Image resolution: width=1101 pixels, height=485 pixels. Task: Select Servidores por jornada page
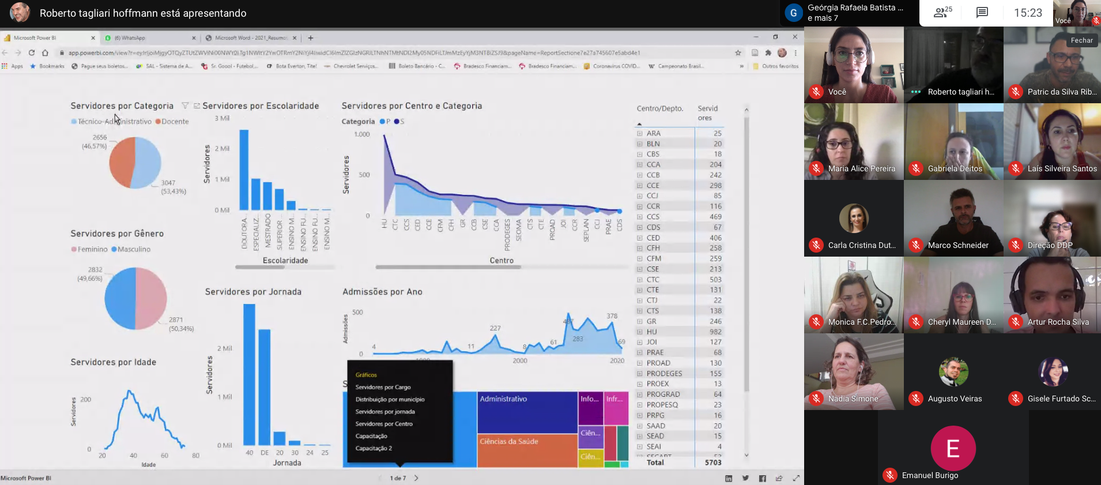[385, 412]
